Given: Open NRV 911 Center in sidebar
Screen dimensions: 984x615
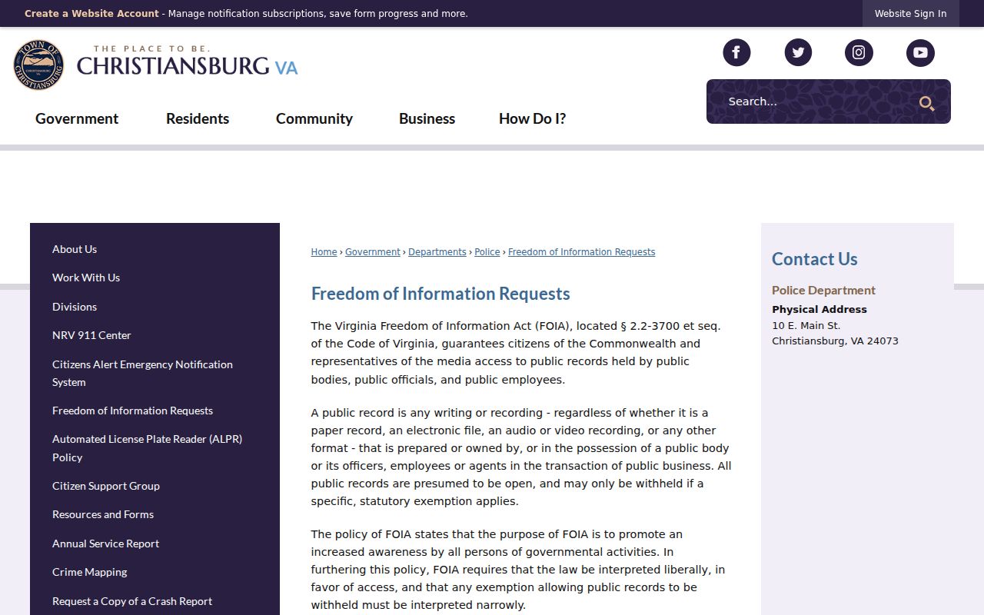Looking at the screenshot, I should point(91,335).
